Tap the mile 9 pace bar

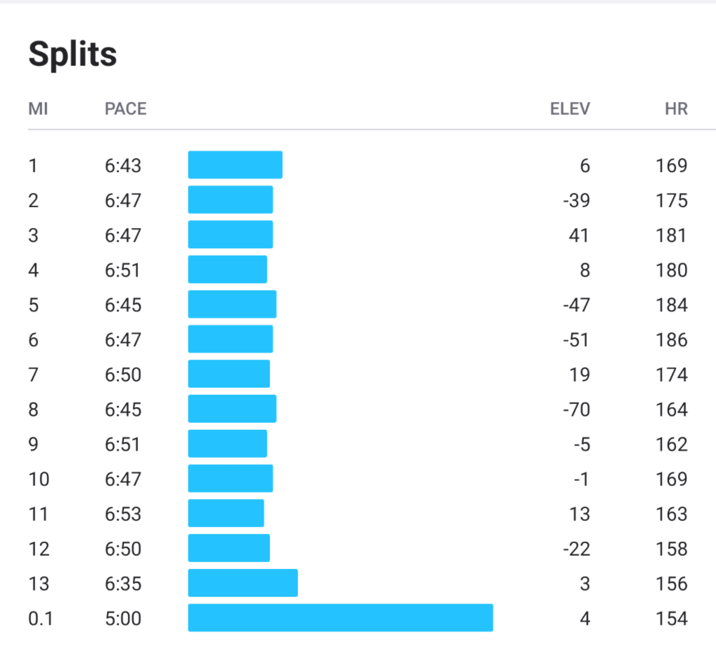click(227, 444)
